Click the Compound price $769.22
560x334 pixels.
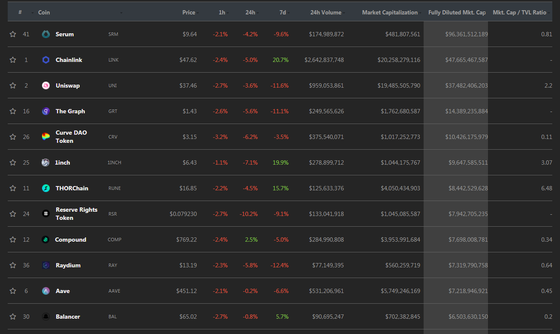point(186,240)
